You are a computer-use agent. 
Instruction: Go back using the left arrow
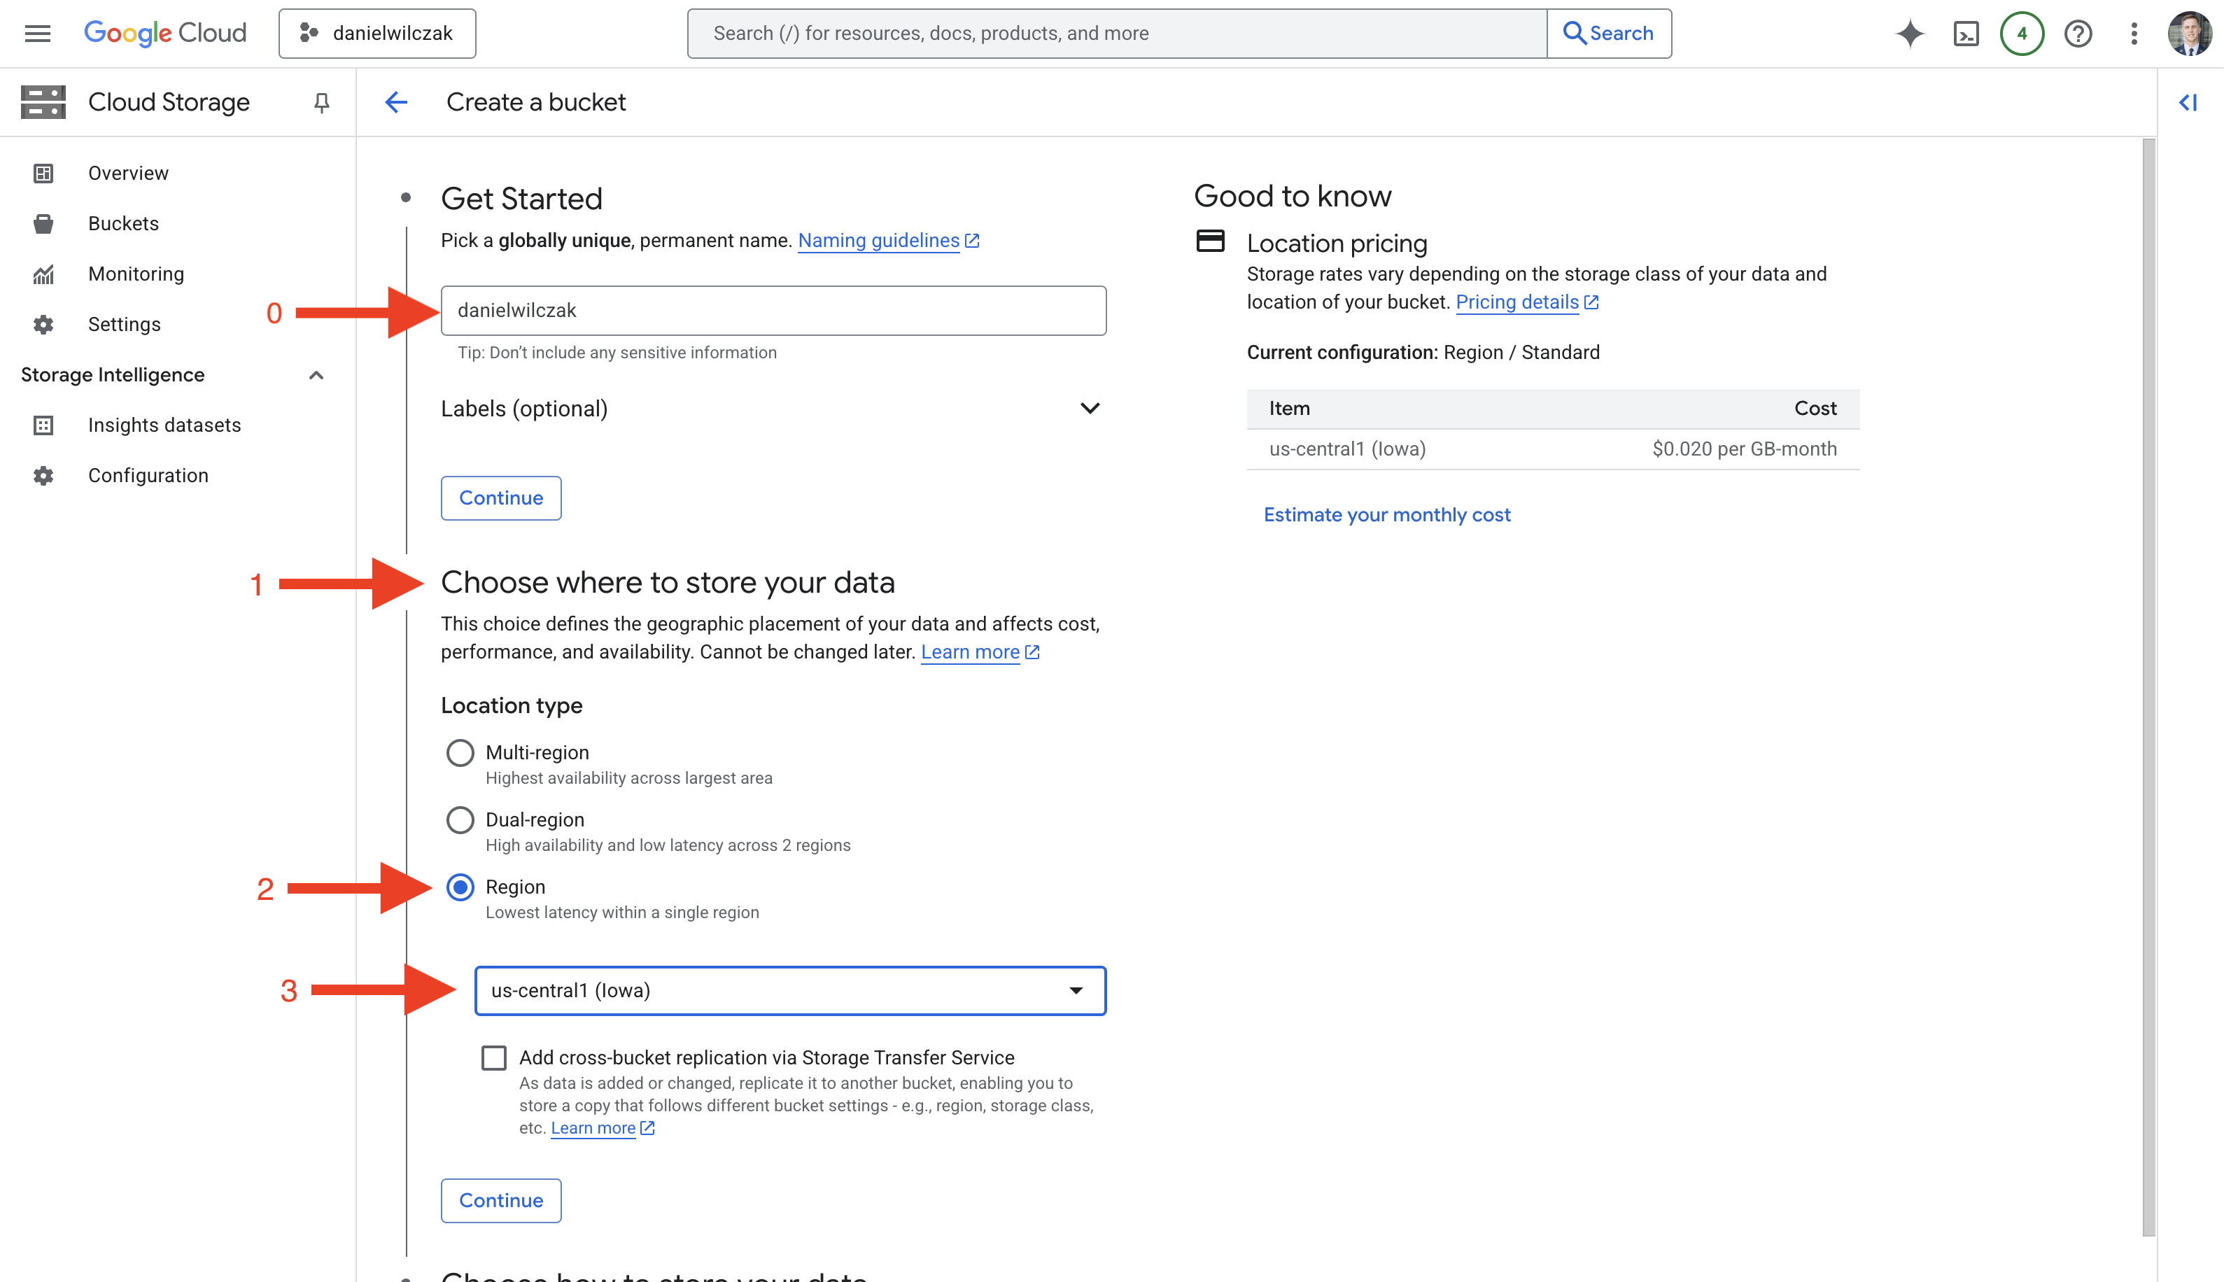pyautogui.click(x=396, y=102)
